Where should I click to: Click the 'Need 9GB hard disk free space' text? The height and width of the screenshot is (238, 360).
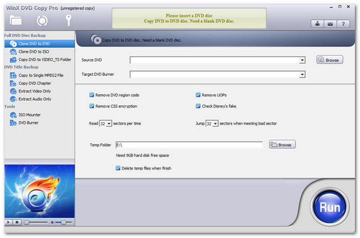coord(142,155)
